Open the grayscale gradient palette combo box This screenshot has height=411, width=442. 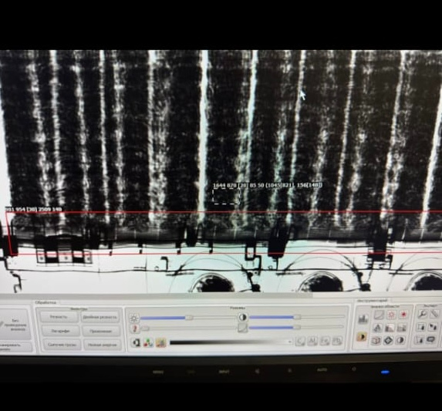click(231, 342)
